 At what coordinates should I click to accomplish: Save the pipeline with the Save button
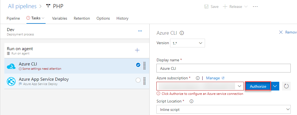(x=211, y=7)
